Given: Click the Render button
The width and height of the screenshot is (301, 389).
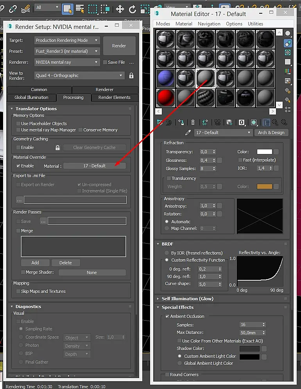Looking at the screenshot, I should [x=119, y=46].
